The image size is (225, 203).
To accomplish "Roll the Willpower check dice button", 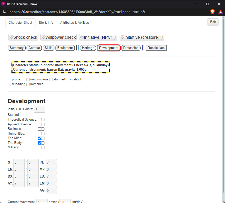I will point(58,37).
